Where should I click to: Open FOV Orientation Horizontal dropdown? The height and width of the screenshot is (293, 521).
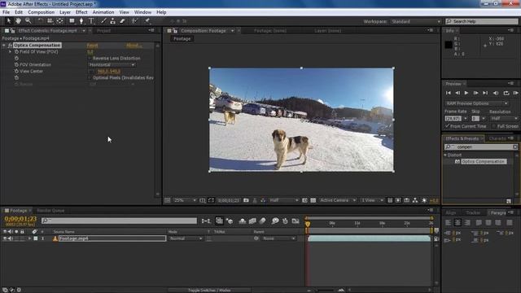112,65
